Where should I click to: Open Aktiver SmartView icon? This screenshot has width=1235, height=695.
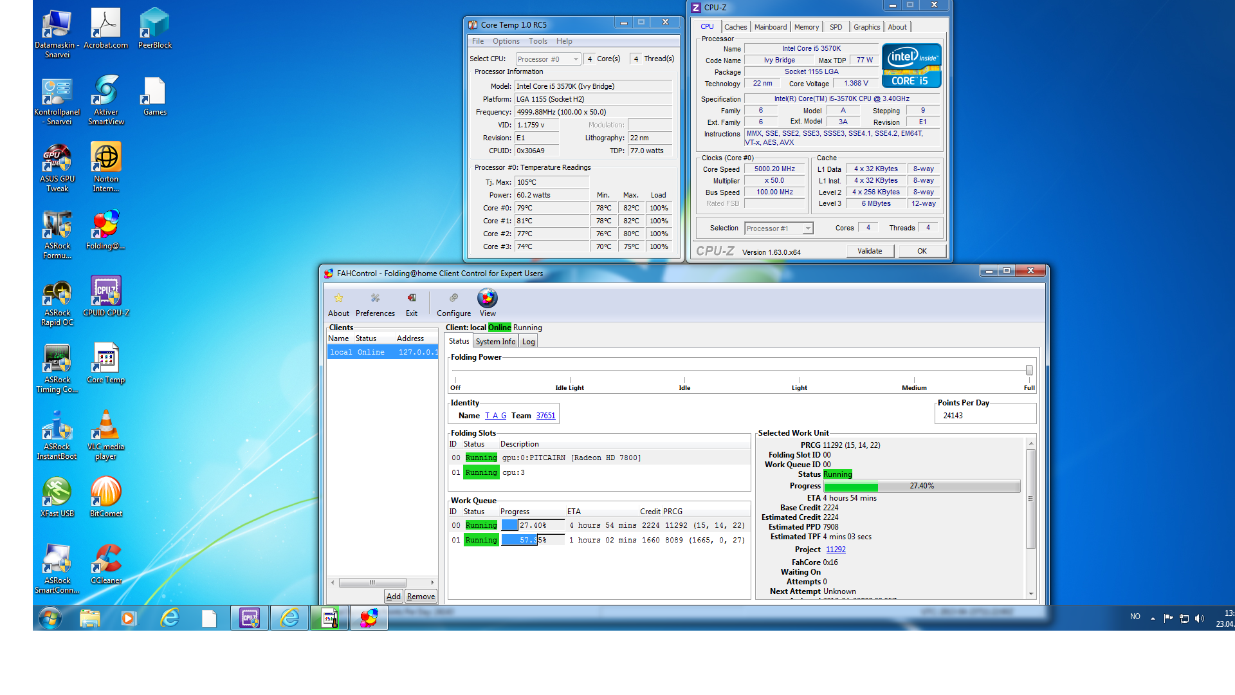pyautogui.click(x=106, y=100)
